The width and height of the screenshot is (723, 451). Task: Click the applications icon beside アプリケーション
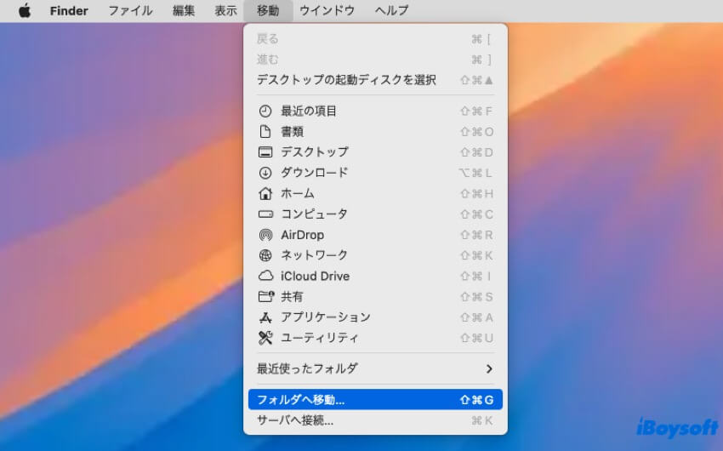(x=265, y=317)
